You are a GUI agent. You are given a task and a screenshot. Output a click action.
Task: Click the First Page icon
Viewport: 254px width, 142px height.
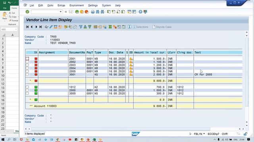[109, 11]
